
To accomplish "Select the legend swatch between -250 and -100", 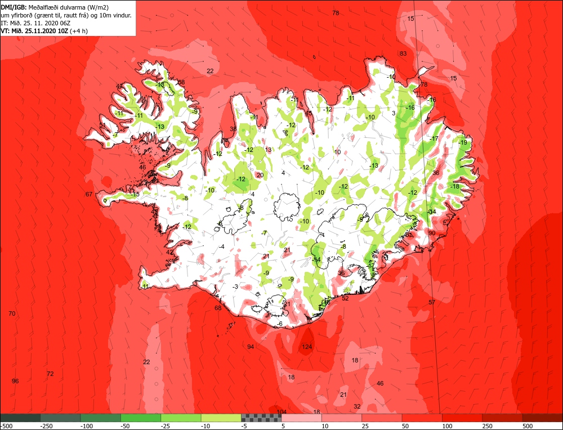I will click(x=60, y=418).
